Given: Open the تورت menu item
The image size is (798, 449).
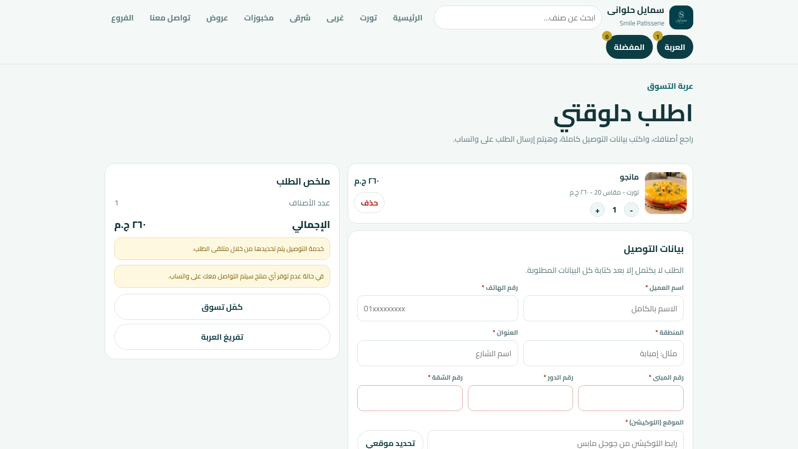Looking at the screenshot, I should pos(369,18).
